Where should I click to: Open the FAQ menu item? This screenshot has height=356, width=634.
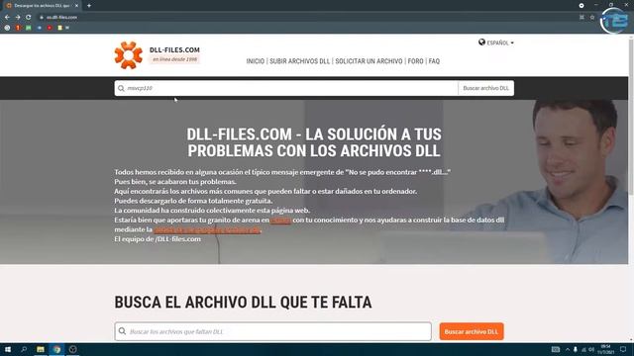[x=434, y=61]
